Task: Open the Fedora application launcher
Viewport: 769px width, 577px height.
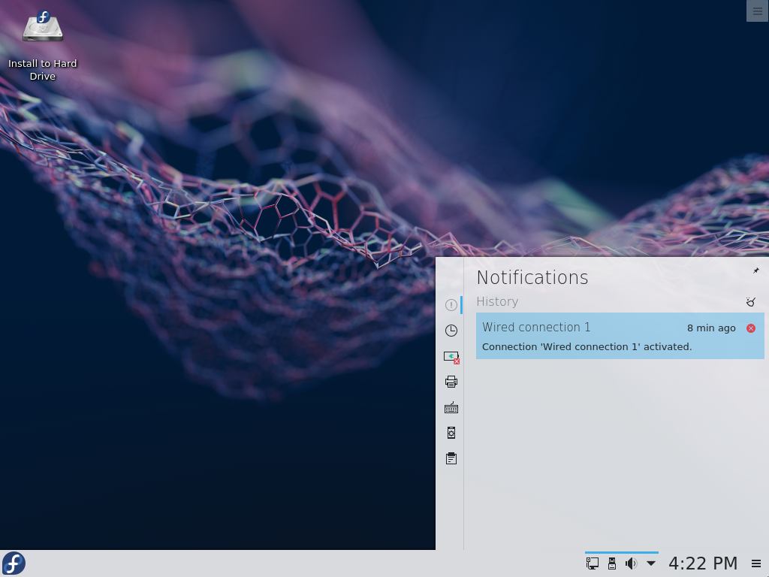Action: 14,563
